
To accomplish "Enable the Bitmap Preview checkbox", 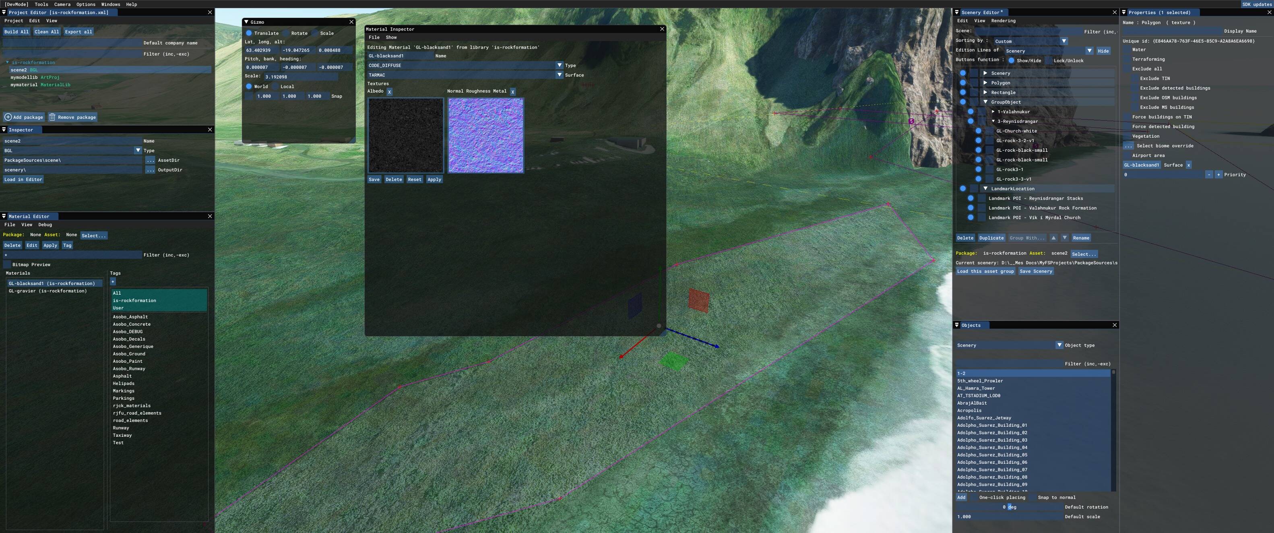I will 7,264.
